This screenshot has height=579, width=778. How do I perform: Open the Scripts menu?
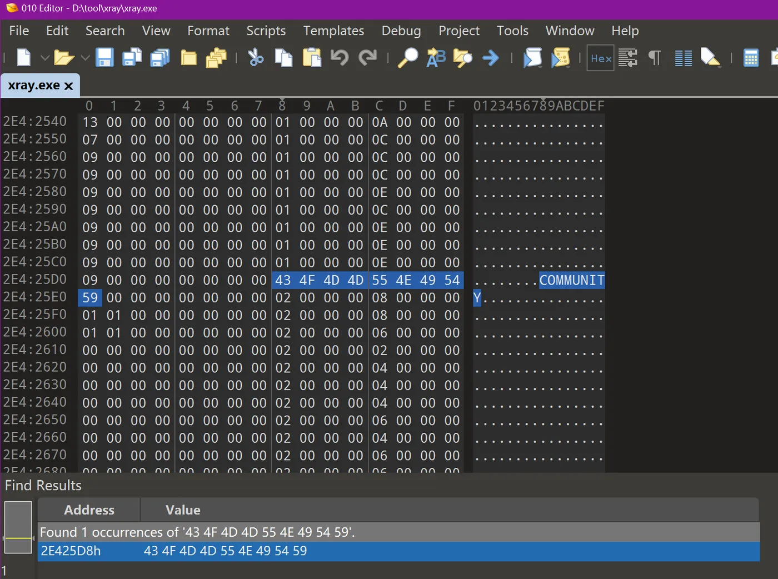(x=266, y=31)
